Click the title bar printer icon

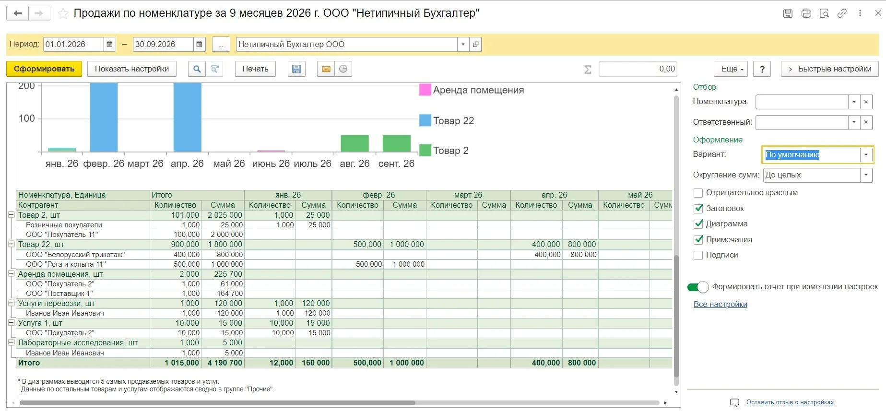coord(806,13)
